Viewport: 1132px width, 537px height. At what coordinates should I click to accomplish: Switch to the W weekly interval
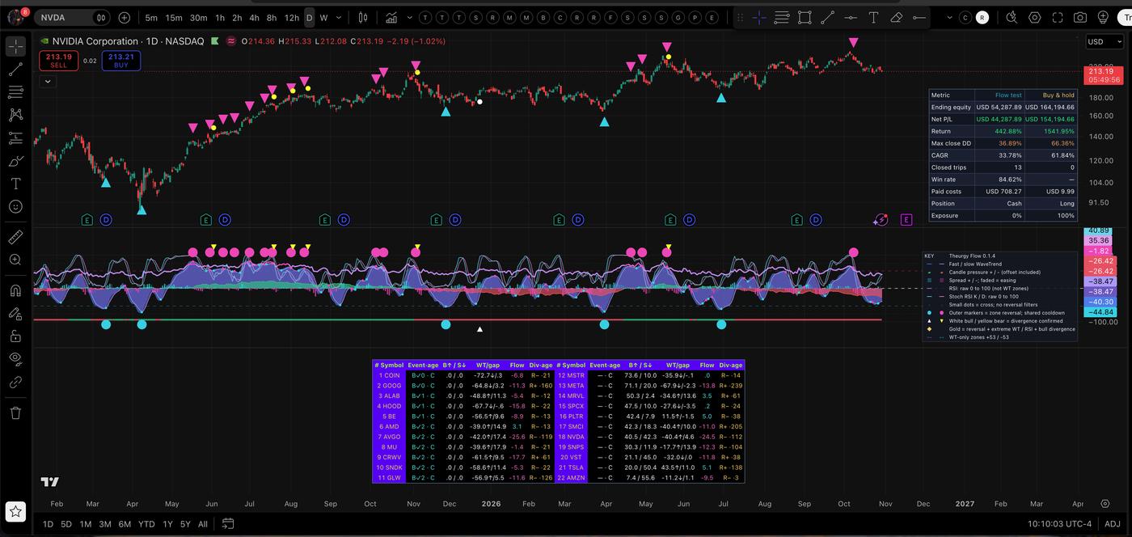pos(323,17)
